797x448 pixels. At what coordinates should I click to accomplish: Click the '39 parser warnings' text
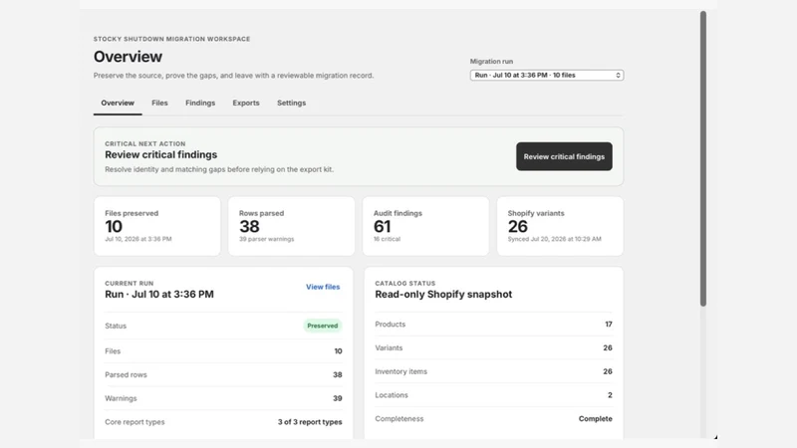(266, 239)
